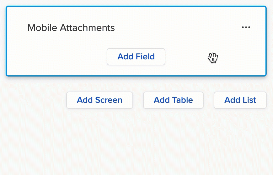Viewport: 273px width, 175px height.
Task: Click the Mobile Attachments heading label
Action: (x=71, y=28)
